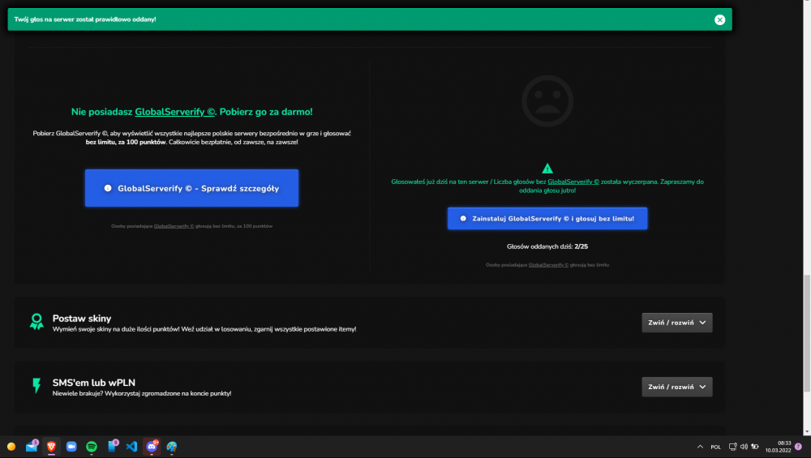
Task: Click the circle icon on the Zainstaluj button
Action: [463, 219]
